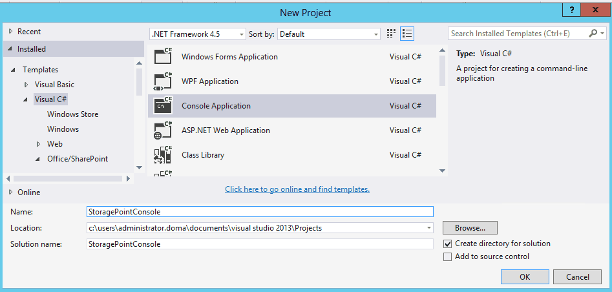
Task: Select the Console Application template icon
Action: (162, 105)
